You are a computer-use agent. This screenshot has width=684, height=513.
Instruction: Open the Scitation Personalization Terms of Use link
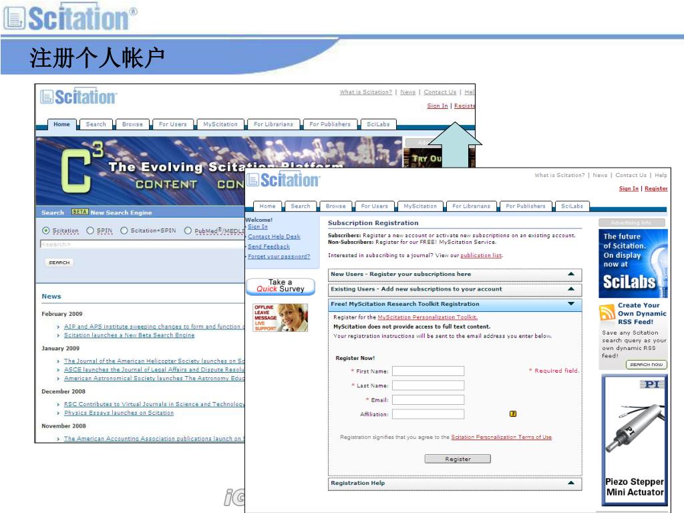click(501, 437)
